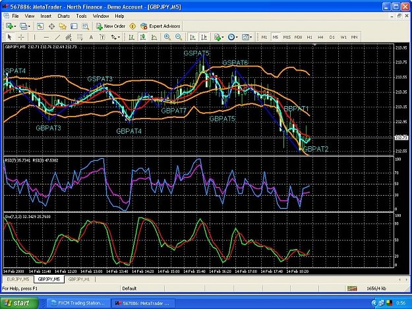The width and height of the screenshot is (412, 309).
Task: Select the Vertical Line drawing tool
Action: click(x=34, y=38)
